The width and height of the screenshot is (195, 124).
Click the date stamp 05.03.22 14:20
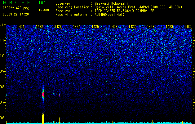coord(16,14)
